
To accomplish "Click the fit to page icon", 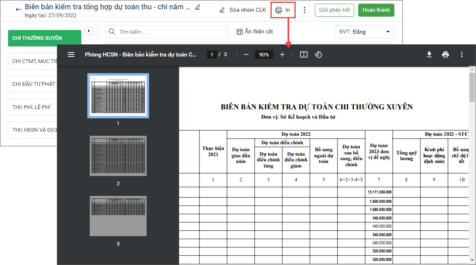I will 303,54.
